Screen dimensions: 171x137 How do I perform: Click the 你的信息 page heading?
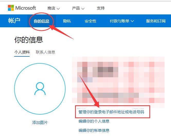29,40
